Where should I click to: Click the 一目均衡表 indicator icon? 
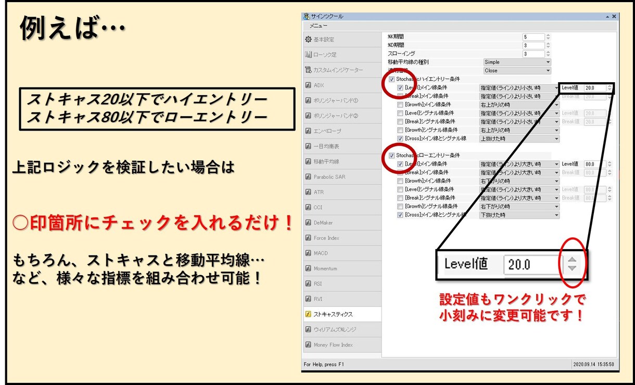pyautogui.click(x=308, y=146)
